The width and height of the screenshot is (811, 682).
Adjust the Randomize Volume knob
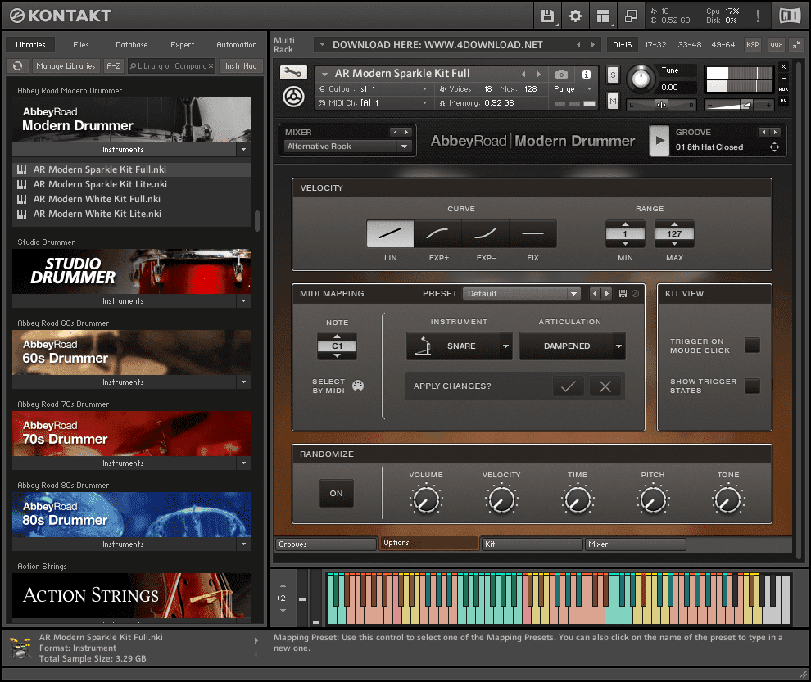coord(426,500)
